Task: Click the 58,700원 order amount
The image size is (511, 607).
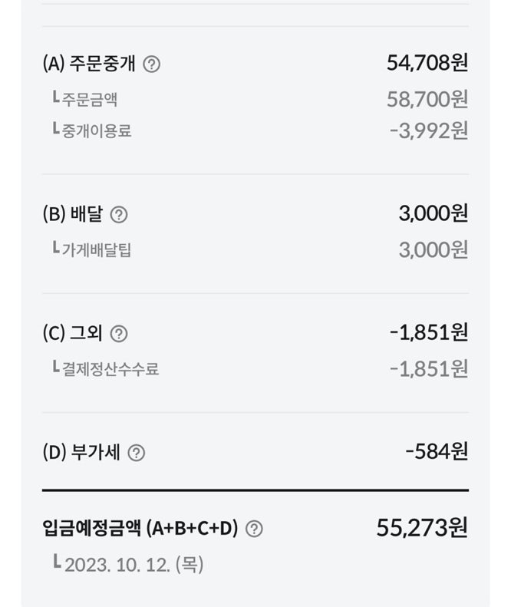Action: click(x=427, y=98)
